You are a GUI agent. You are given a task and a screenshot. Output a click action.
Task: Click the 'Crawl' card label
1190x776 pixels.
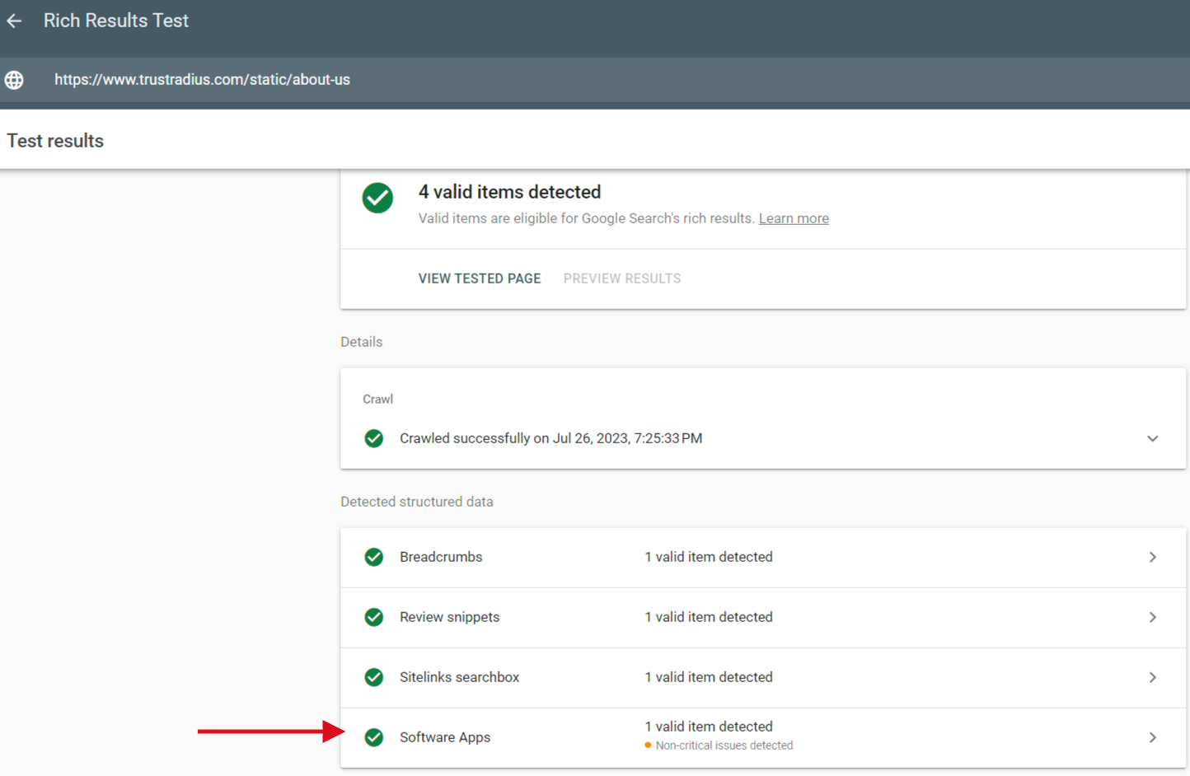[378, 399]
